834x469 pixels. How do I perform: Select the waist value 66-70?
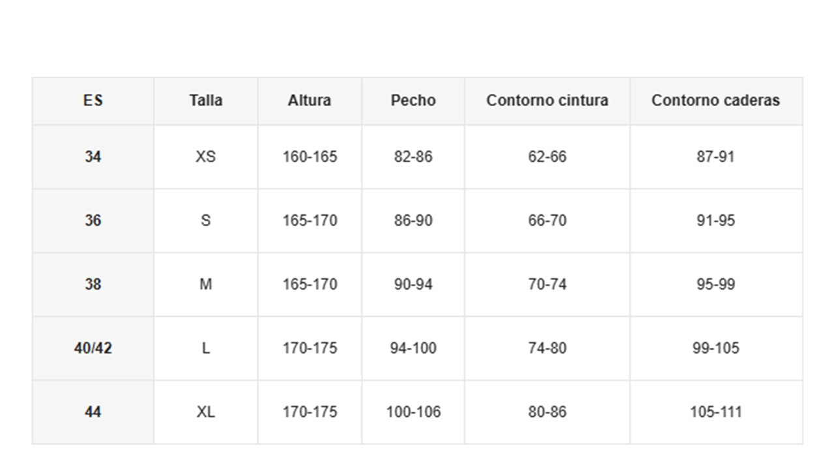547,221
